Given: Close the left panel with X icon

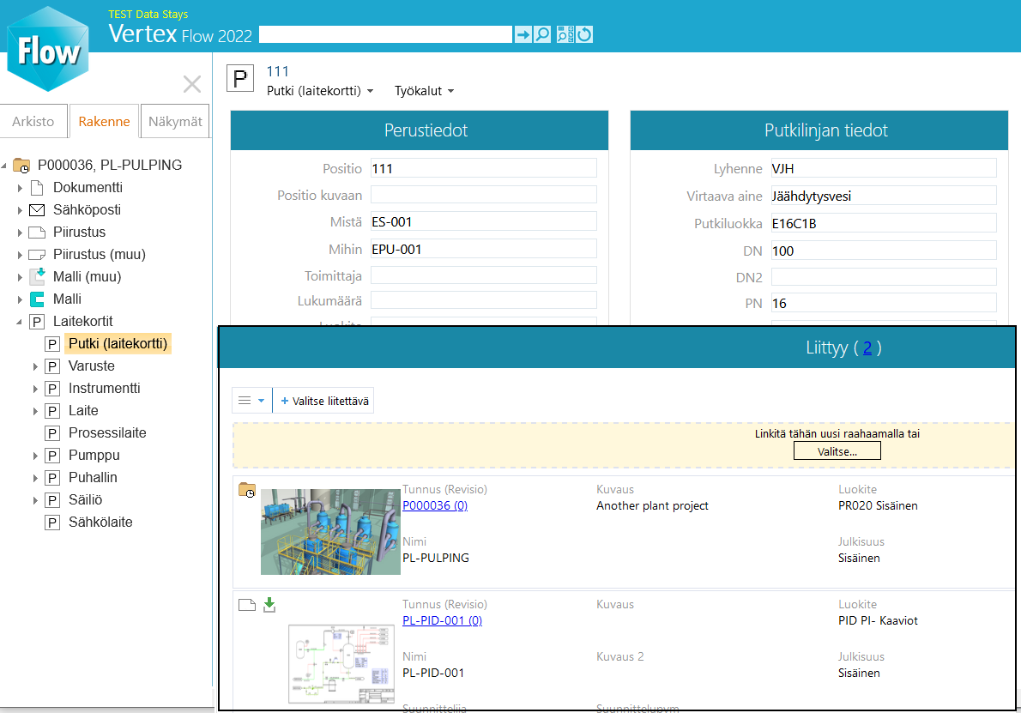Looking at the screenshot, I should (x=192, y=84).
